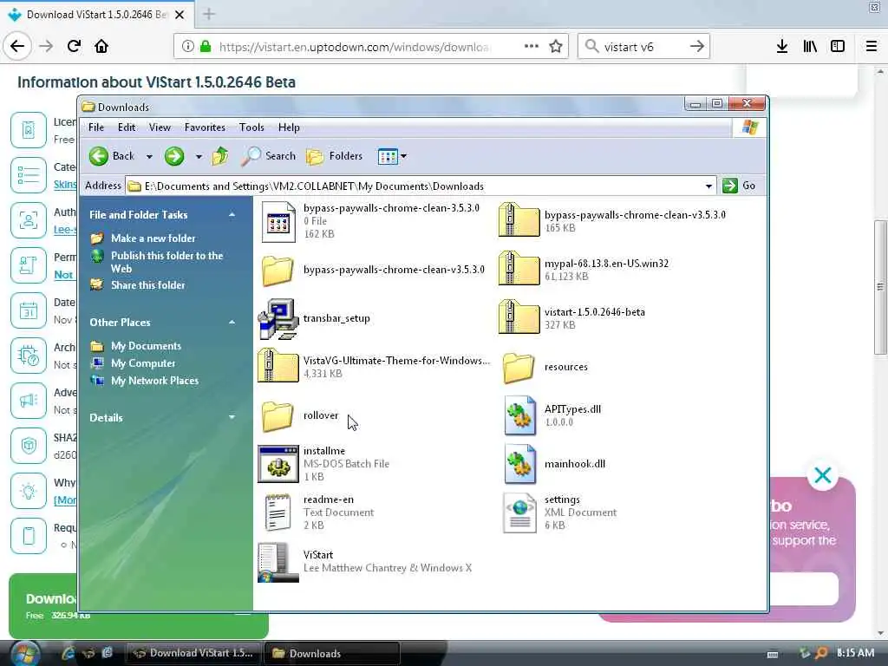The height and width of the screenshot is (666, 888).
Task: Bookmark page with the star icon
Action: coord(556,47)
